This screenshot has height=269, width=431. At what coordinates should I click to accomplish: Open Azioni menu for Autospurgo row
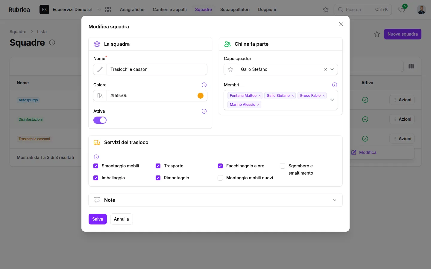click(402, 100)
